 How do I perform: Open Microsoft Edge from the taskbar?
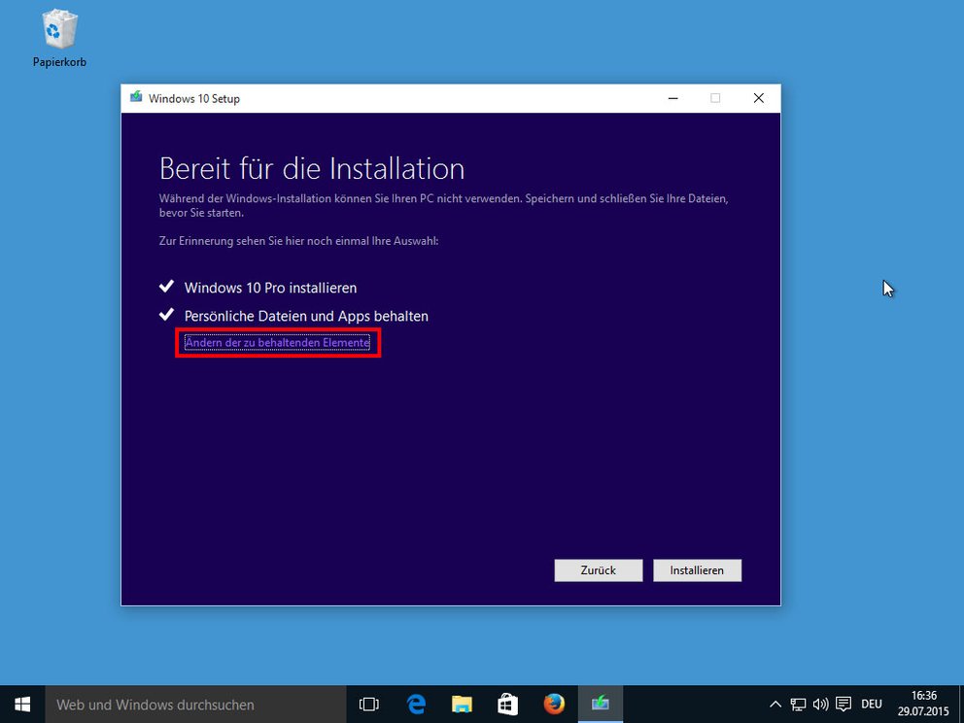[x=416, y=704]
